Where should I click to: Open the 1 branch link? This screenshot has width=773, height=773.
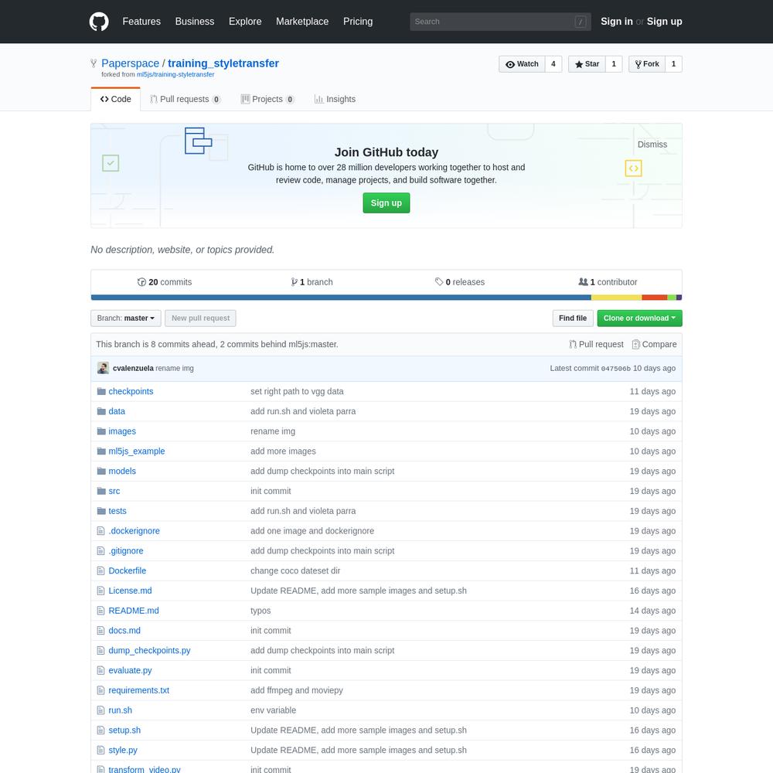312,282
